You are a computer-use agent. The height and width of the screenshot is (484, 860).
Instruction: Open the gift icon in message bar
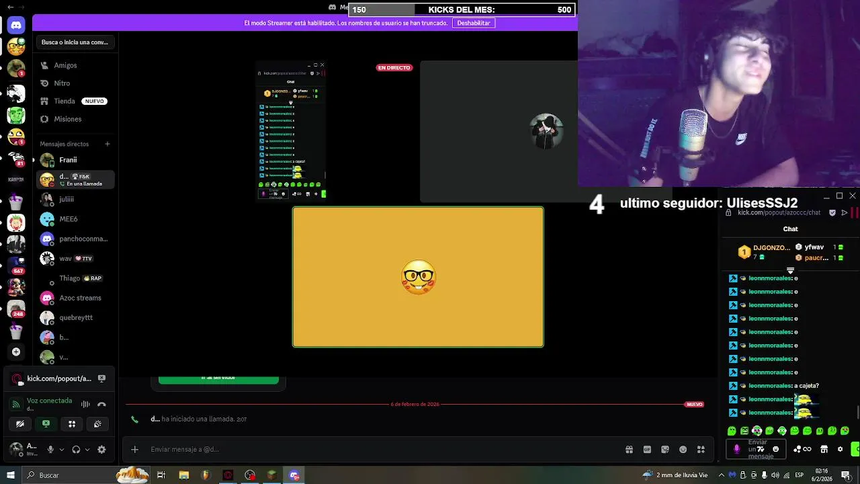click(629, 449)
